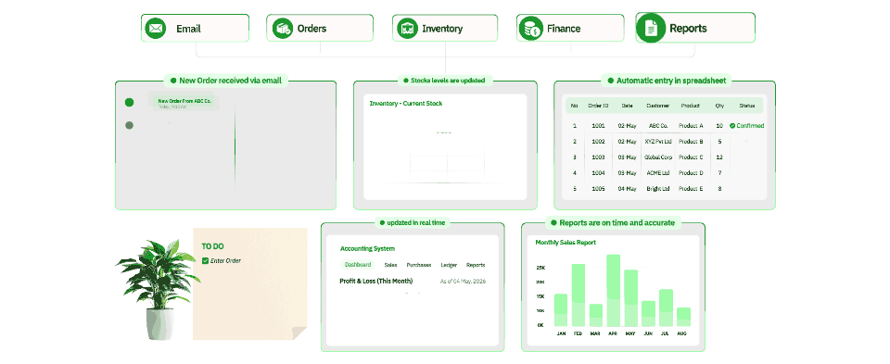Select the Customer column header
This screenshot has height=364, width=890.
click(658, 106)
